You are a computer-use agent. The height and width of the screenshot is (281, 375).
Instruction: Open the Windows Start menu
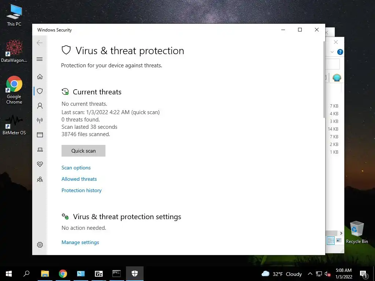(9, 274)
